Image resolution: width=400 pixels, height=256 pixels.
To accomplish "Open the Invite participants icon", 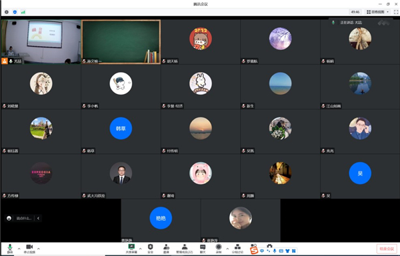I will click(166, 249).
